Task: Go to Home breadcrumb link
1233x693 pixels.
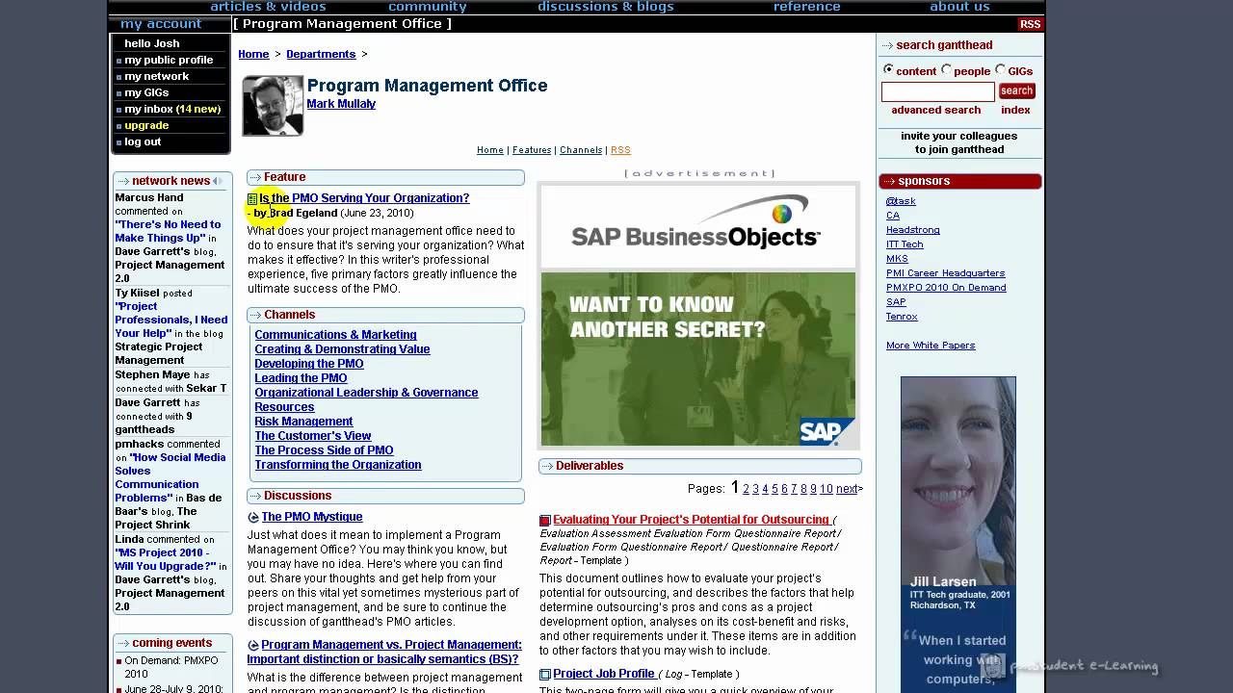Action: point(253,54)
